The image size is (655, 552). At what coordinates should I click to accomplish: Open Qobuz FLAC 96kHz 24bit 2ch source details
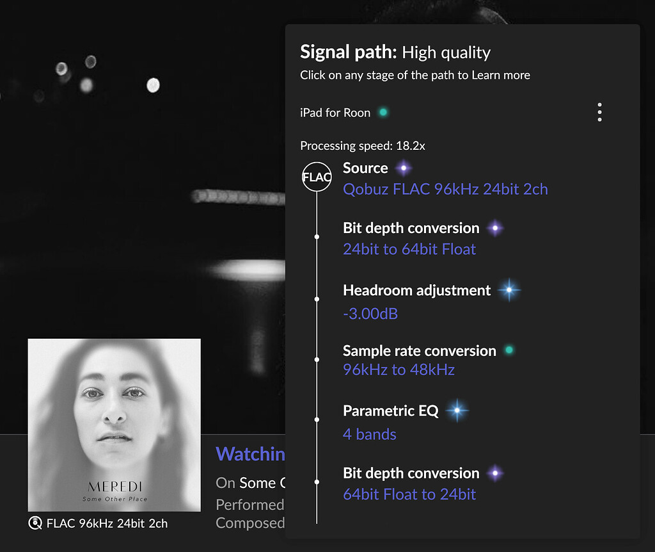point(445,189)
